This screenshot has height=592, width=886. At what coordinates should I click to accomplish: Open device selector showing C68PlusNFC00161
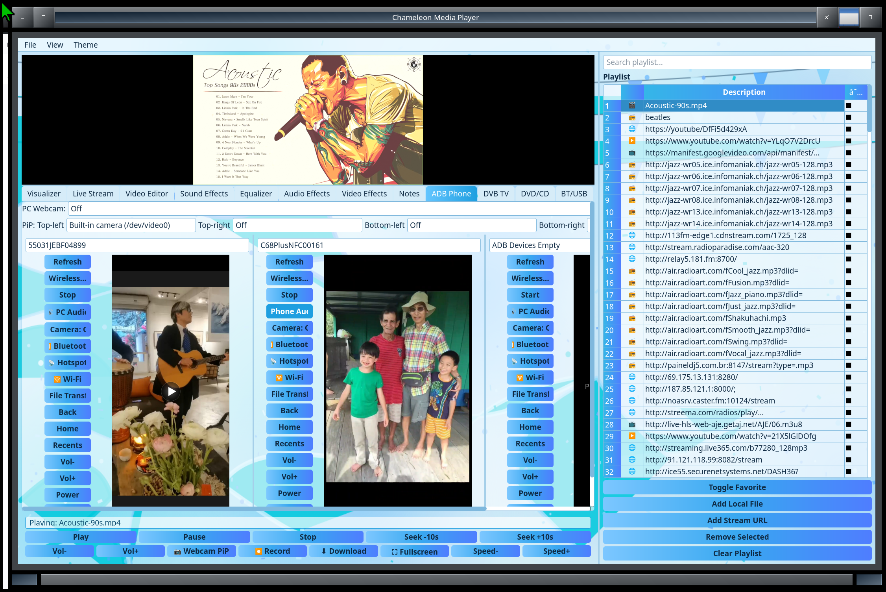point(369,245)
